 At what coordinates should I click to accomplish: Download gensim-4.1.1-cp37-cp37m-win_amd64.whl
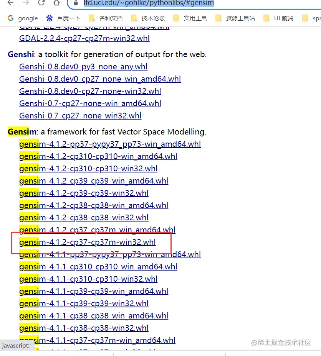click(98, 340)
